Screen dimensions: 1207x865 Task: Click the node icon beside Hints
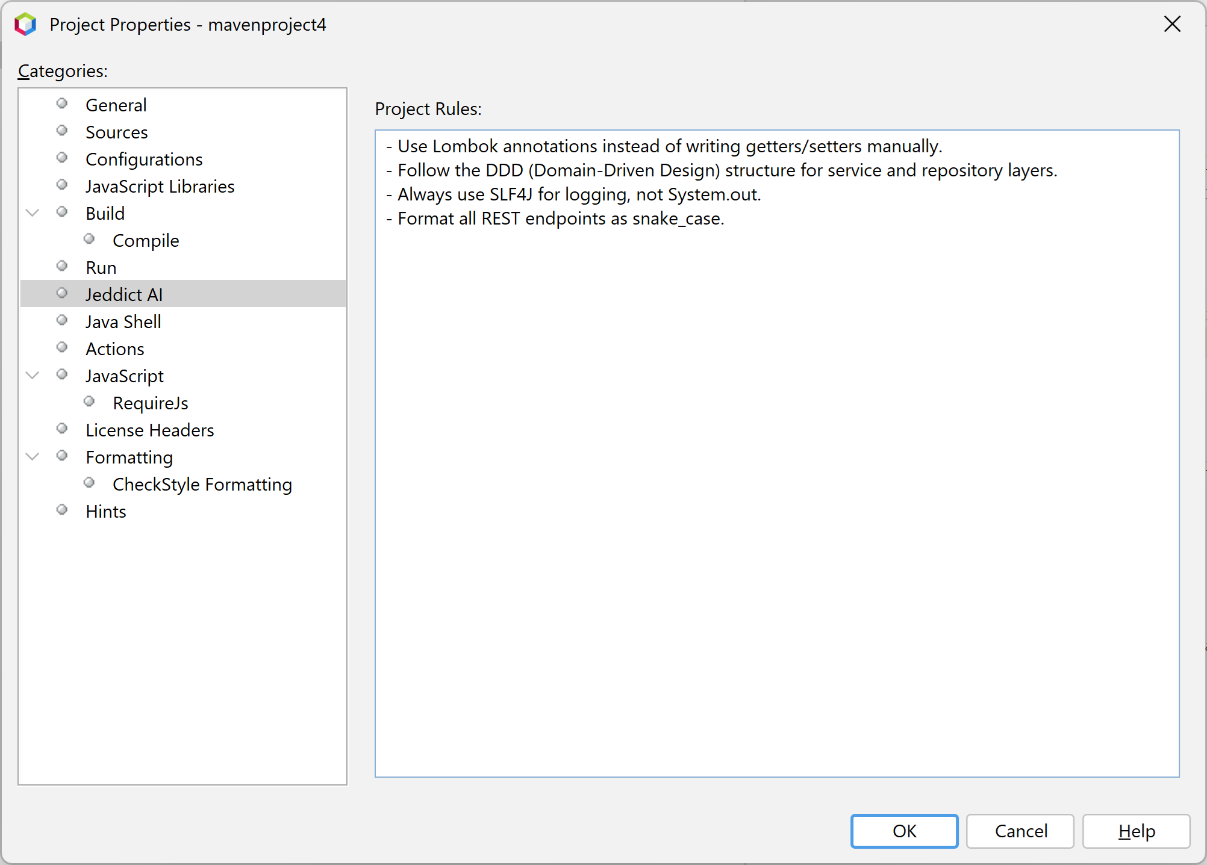[62, 510]
